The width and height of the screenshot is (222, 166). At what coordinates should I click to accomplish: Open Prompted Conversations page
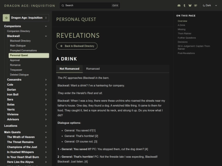[23, 50]
